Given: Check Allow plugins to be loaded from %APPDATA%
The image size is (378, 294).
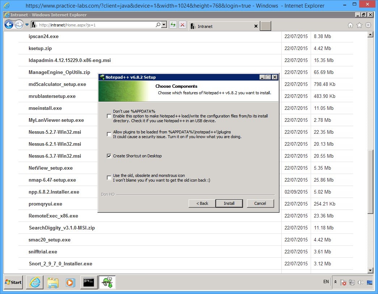Looking at the screenshot, I should (x=109, y=134).
